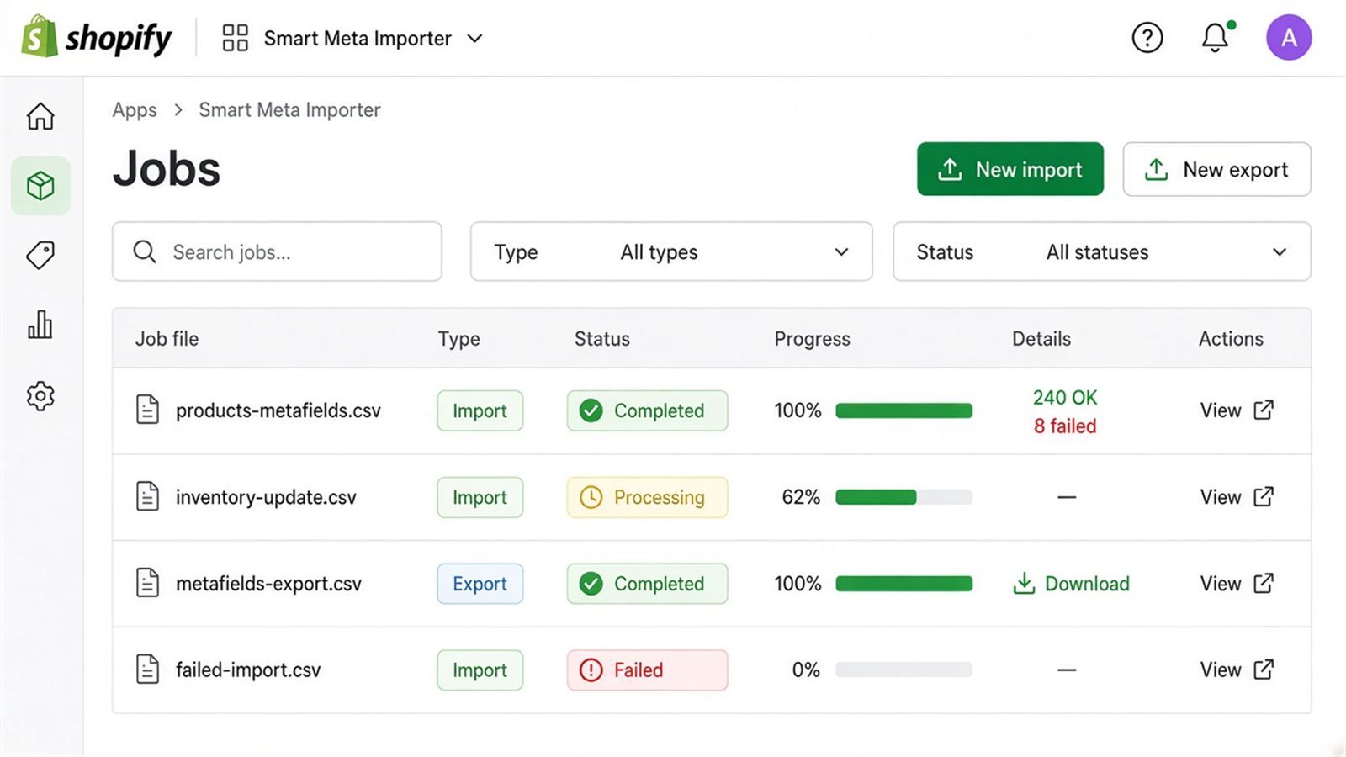This screenshot has width=1346, height=757.
Task: View the failed-import.csv job
Action: [x=1237, y=670]
